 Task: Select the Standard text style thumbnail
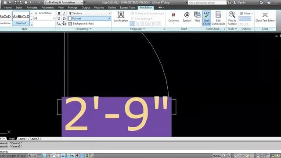click(x=21, y=18)
